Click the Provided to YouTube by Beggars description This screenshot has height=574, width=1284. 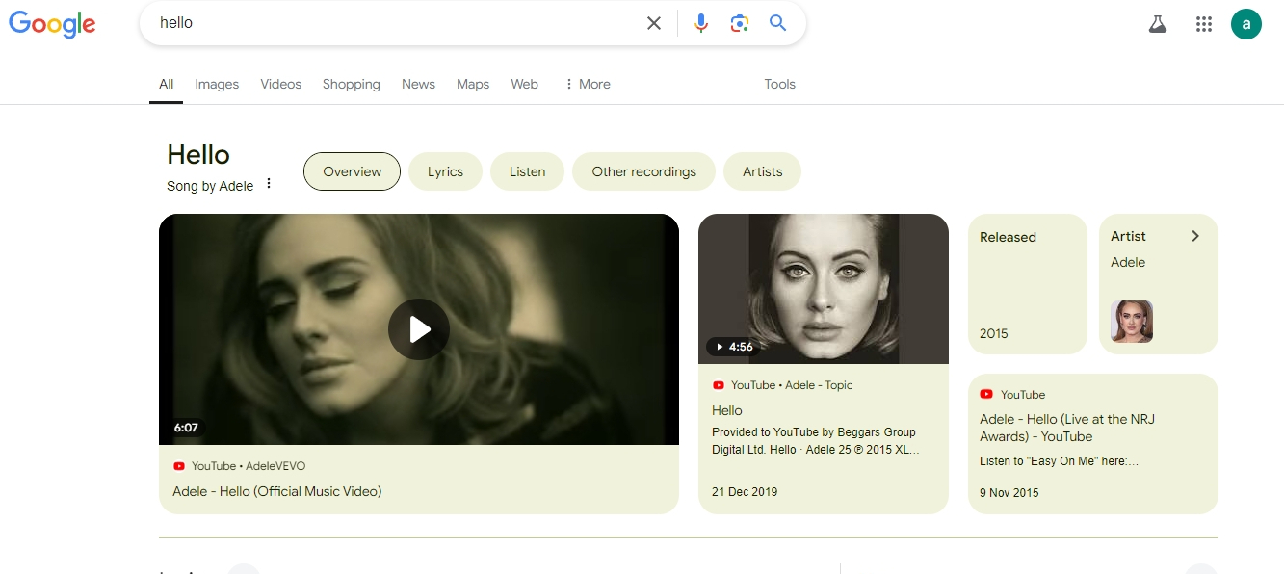[815, 441]
